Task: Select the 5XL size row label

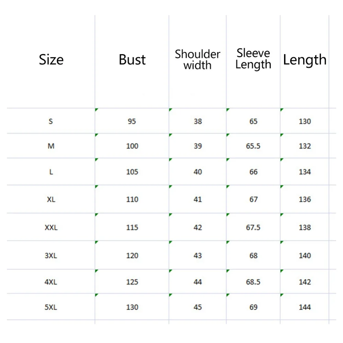Action: click(51, 307)
